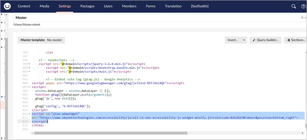The image size is (307, 140).
Task: Click the closing </html> tag
Action: (38, 125)
